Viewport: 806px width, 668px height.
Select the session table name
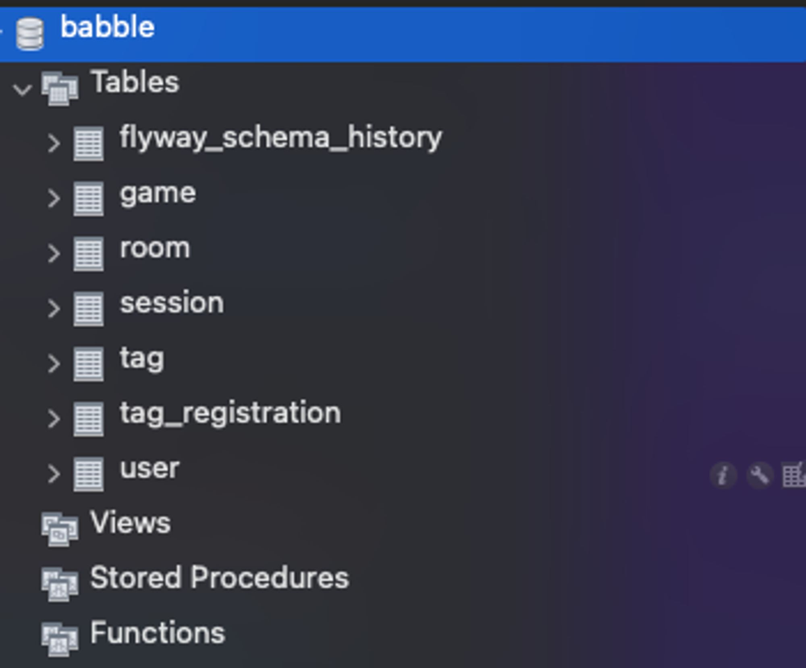click(x=172, y=303)
